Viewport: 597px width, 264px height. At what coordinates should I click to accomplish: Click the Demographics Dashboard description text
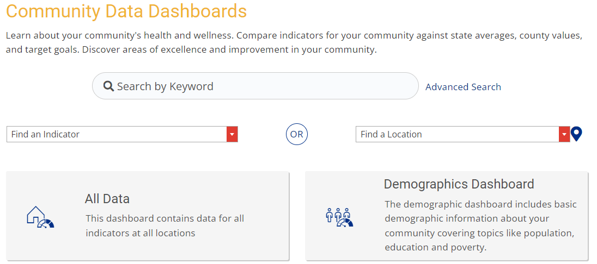click(x=480, y=225)
